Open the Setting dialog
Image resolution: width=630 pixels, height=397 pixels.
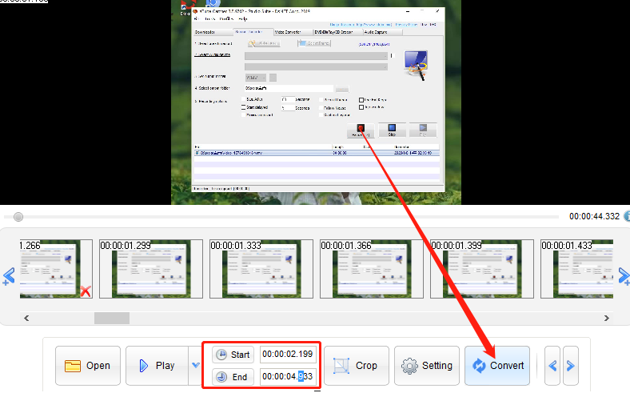(427, 366)
